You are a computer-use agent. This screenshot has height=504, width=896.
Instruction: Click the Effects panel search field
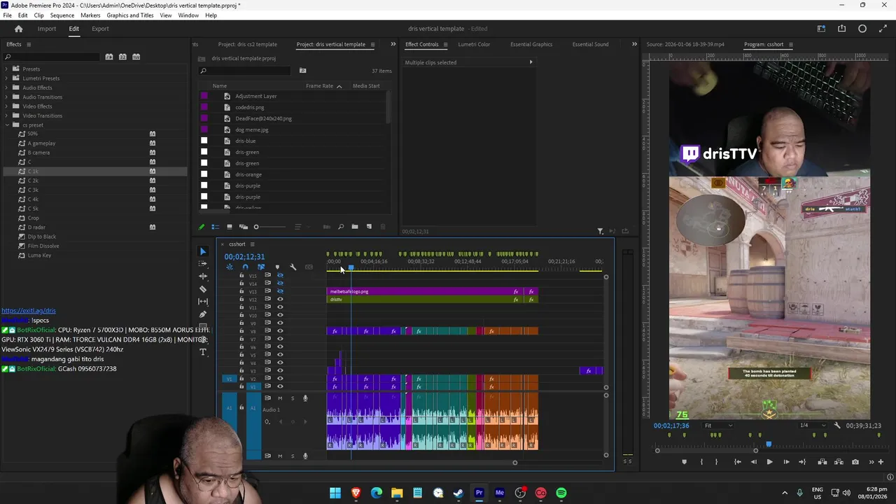coord(51,57)
